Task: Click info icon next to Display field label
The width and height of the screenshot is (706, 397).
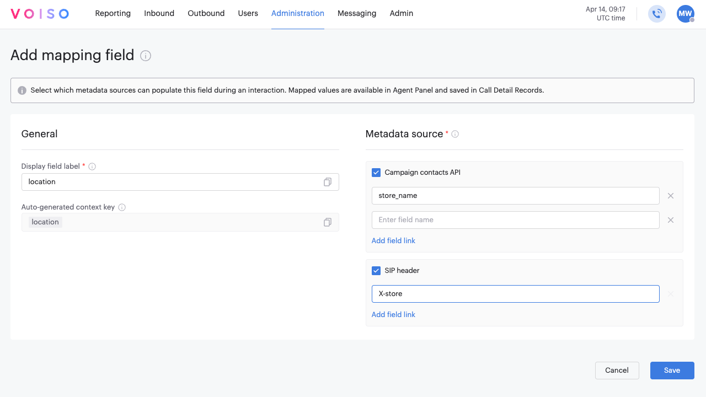Action: pyautogui.click(x=92, y=167)
